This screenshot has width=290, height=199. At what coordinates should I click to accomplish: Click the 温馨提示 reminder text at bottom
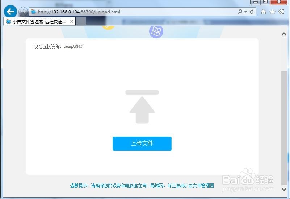[x=142, y=186]
